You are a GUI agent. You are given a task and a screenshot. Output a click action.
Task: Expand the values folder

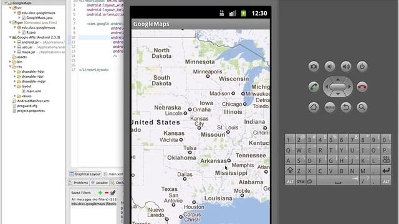(15, 96)
